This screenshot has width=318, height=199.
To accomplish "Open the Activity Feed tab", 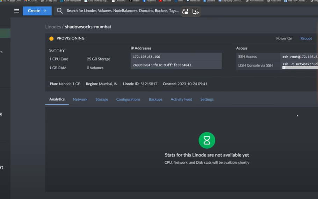I will 181,99.
